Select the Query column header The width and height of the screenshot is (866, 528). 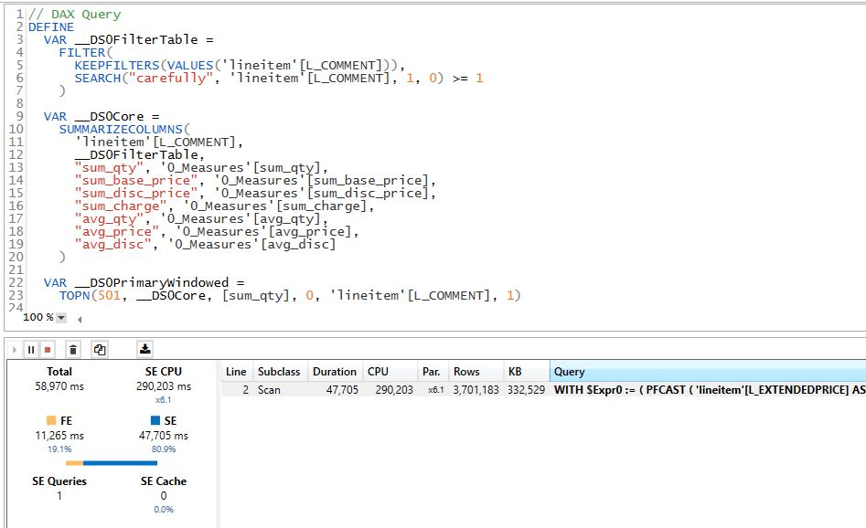point(569,372)
